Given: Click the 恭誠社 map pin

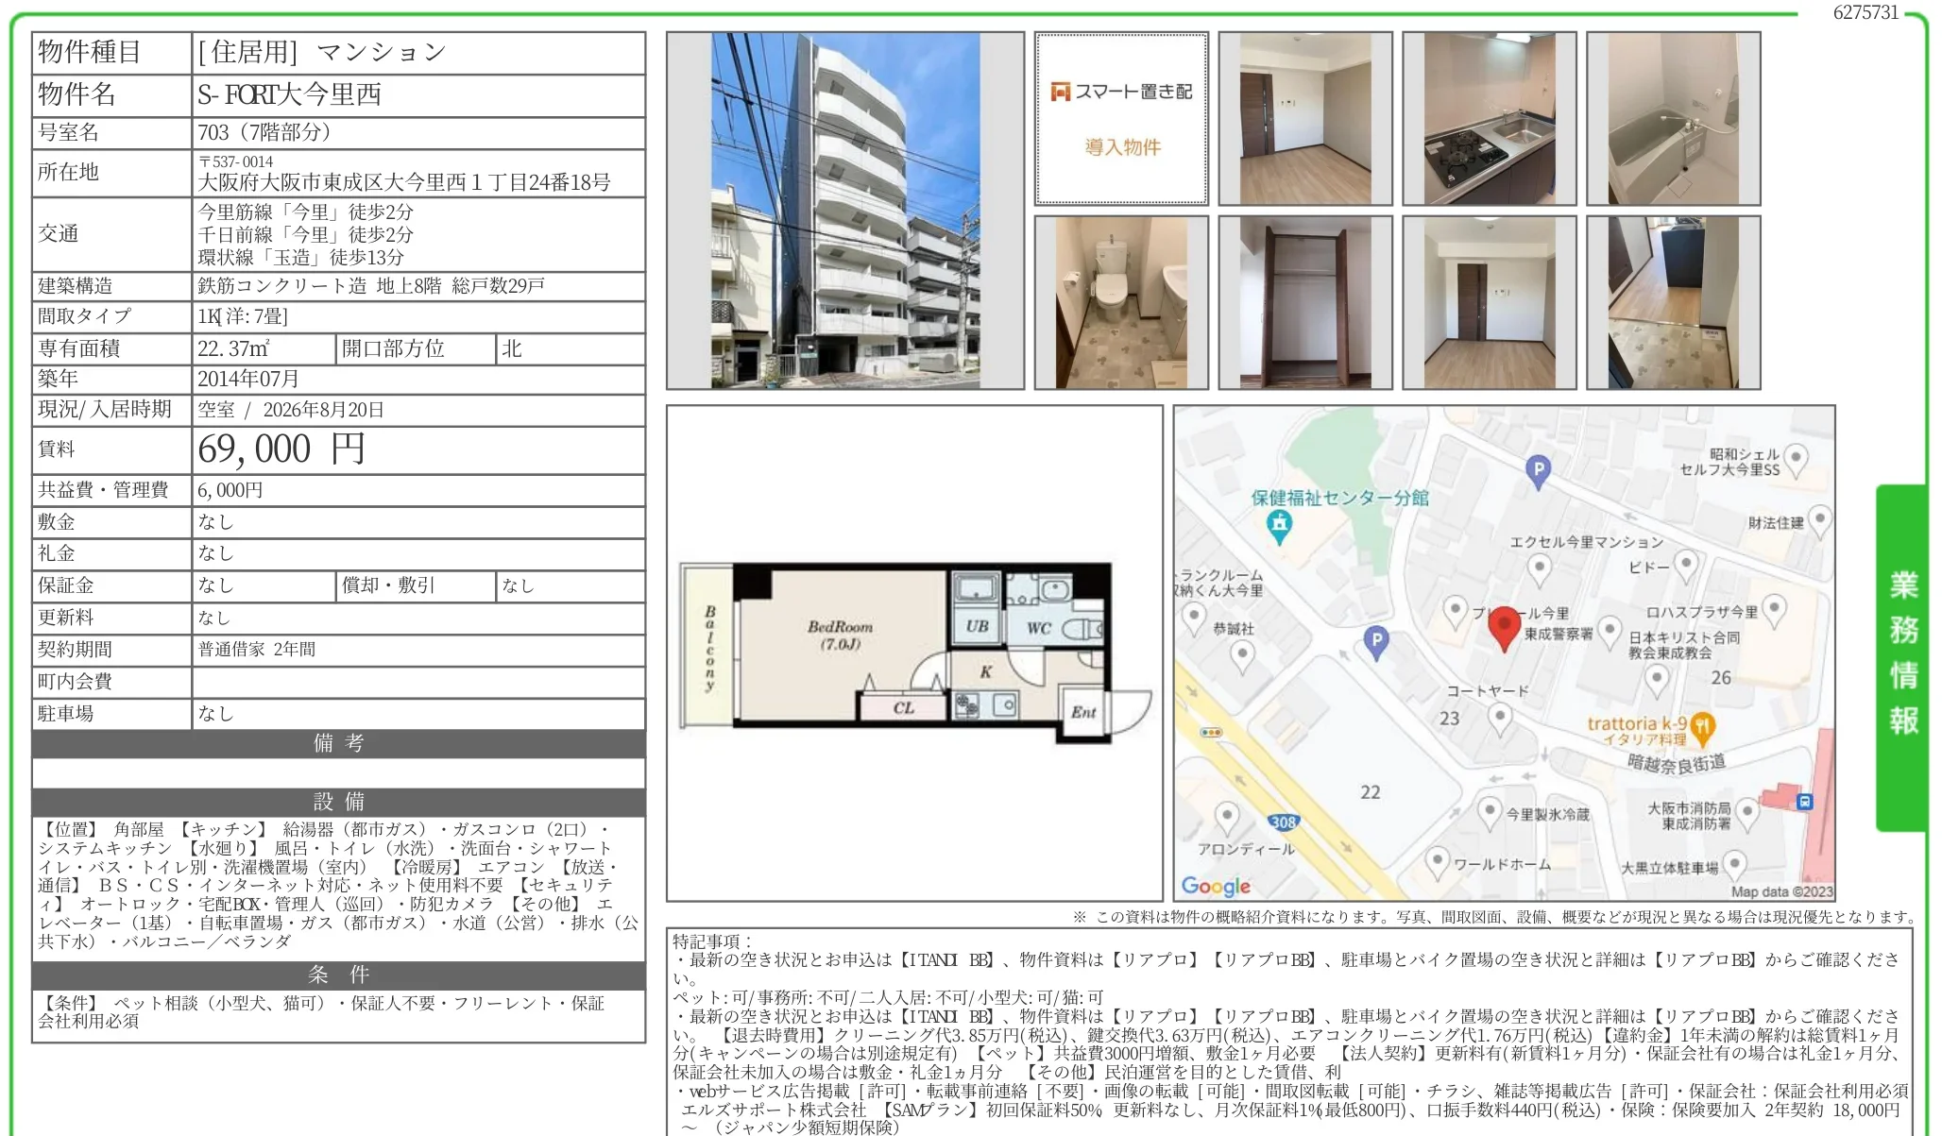Looking at the screenshot, I should (1242, 655).
